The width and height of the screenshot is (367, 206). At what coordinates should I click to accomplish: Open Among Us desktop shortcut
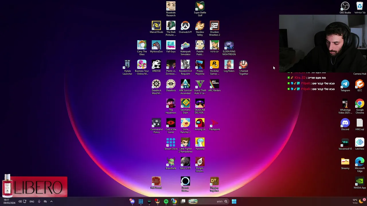[x=200, y=124]
